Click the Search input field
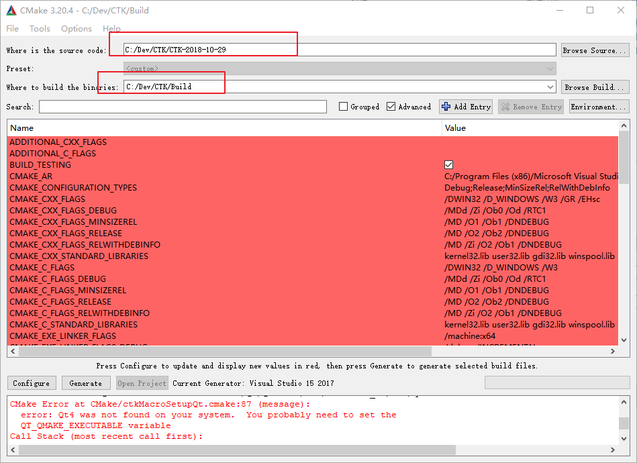Image resolution: width=637 pixels, height=463 pixels. tap(183, 107)
